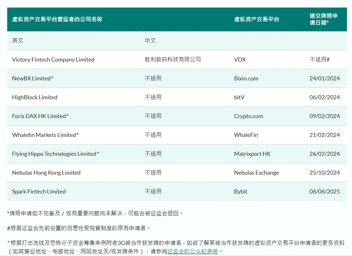The image size is (352, 256).
Task: Click 不适用 in the Whalefin Markets row
Action: 153,135
